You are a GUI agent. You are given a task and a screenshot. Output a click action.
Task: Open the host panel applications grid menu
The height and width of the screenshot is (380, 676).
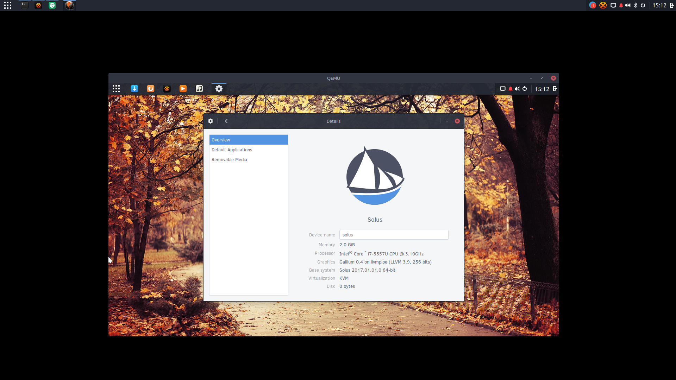[8, 5]
